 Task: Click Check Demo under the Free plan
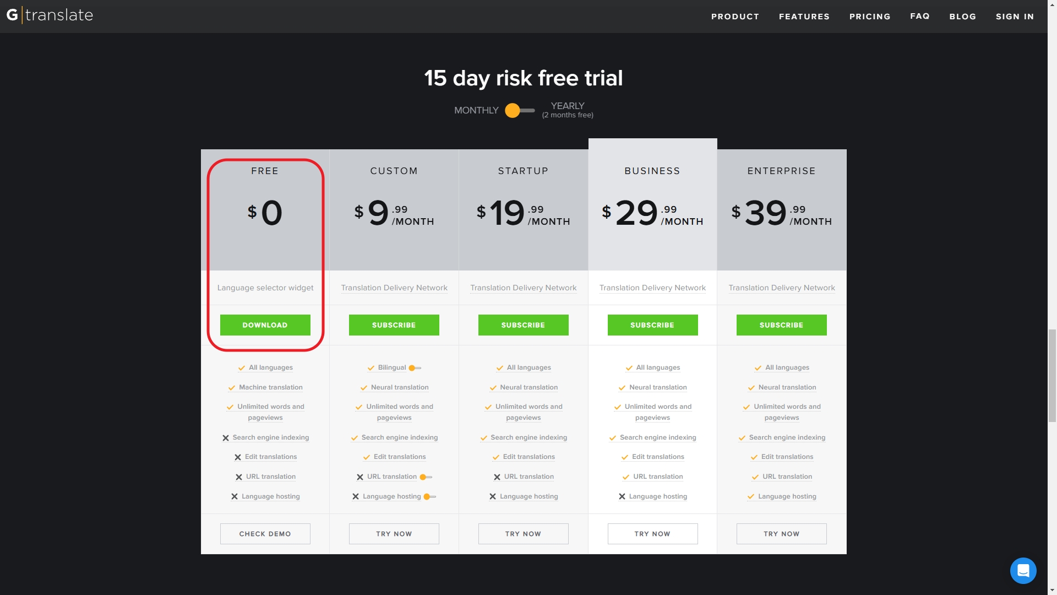tap(265, 534)
